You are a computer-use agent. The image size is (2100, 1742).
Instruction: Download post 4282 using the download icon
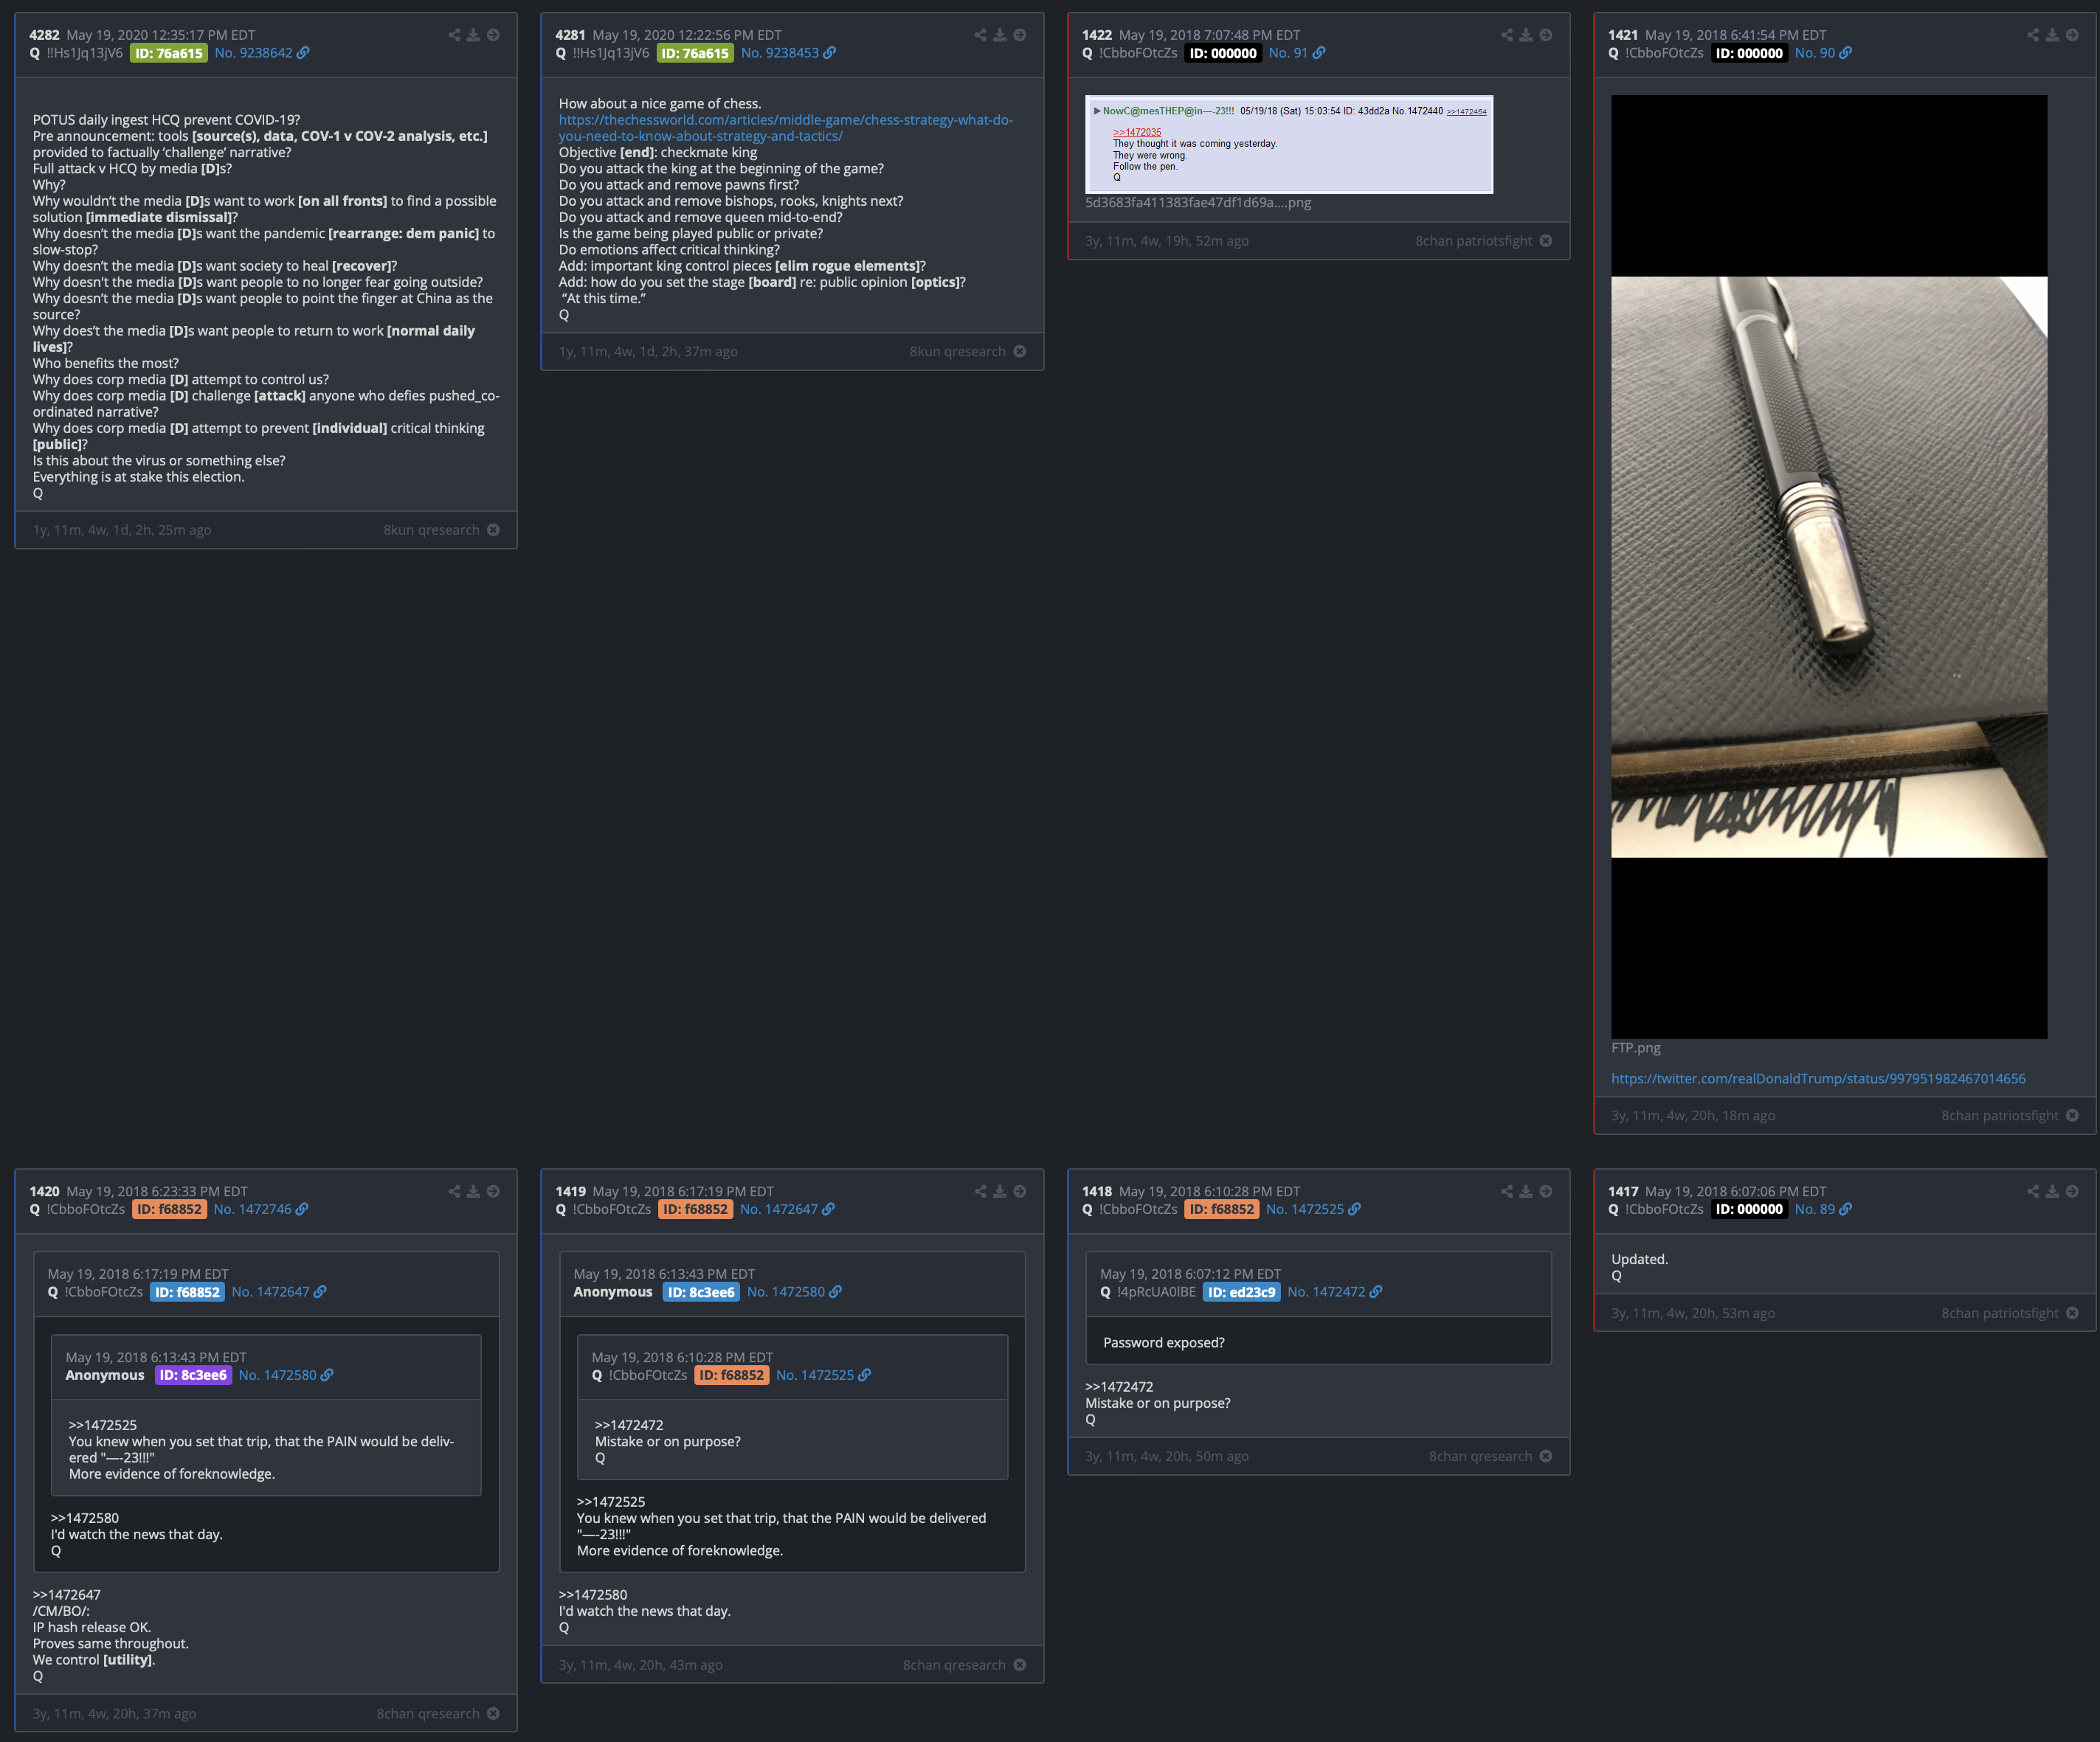(474, 35)
